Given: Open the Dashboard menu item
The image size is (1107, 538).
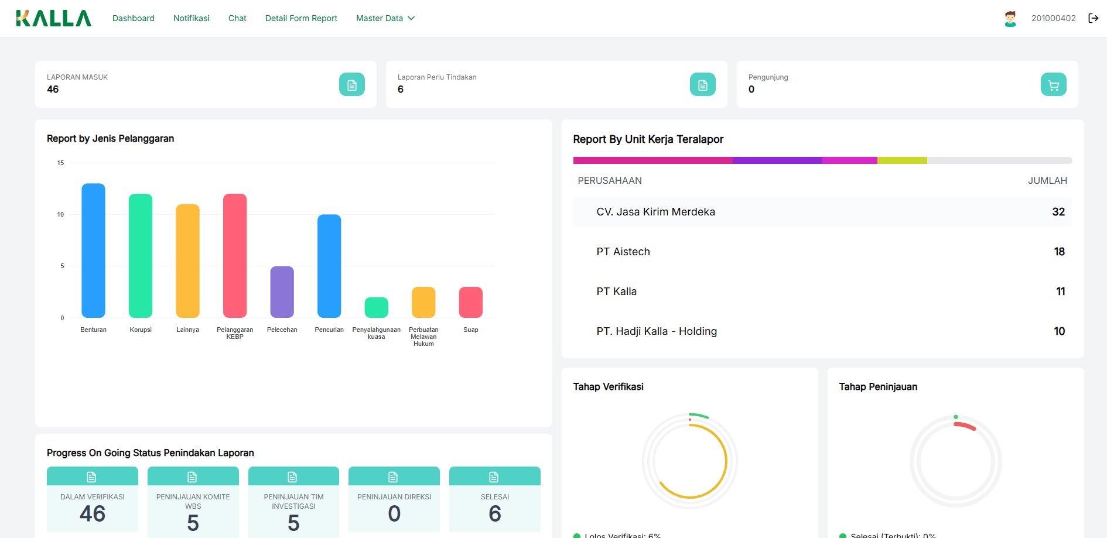Looking at the screenshot, I should [x=134, y=18].
